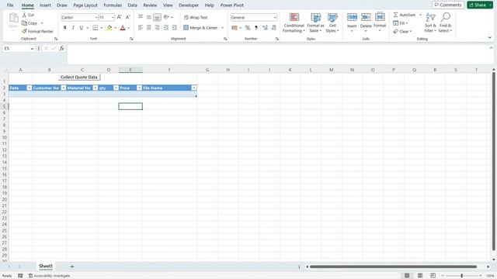This screenshot has height=279, width=497.
Task: Add a new sheet
Action: click(x=72, y=267)
